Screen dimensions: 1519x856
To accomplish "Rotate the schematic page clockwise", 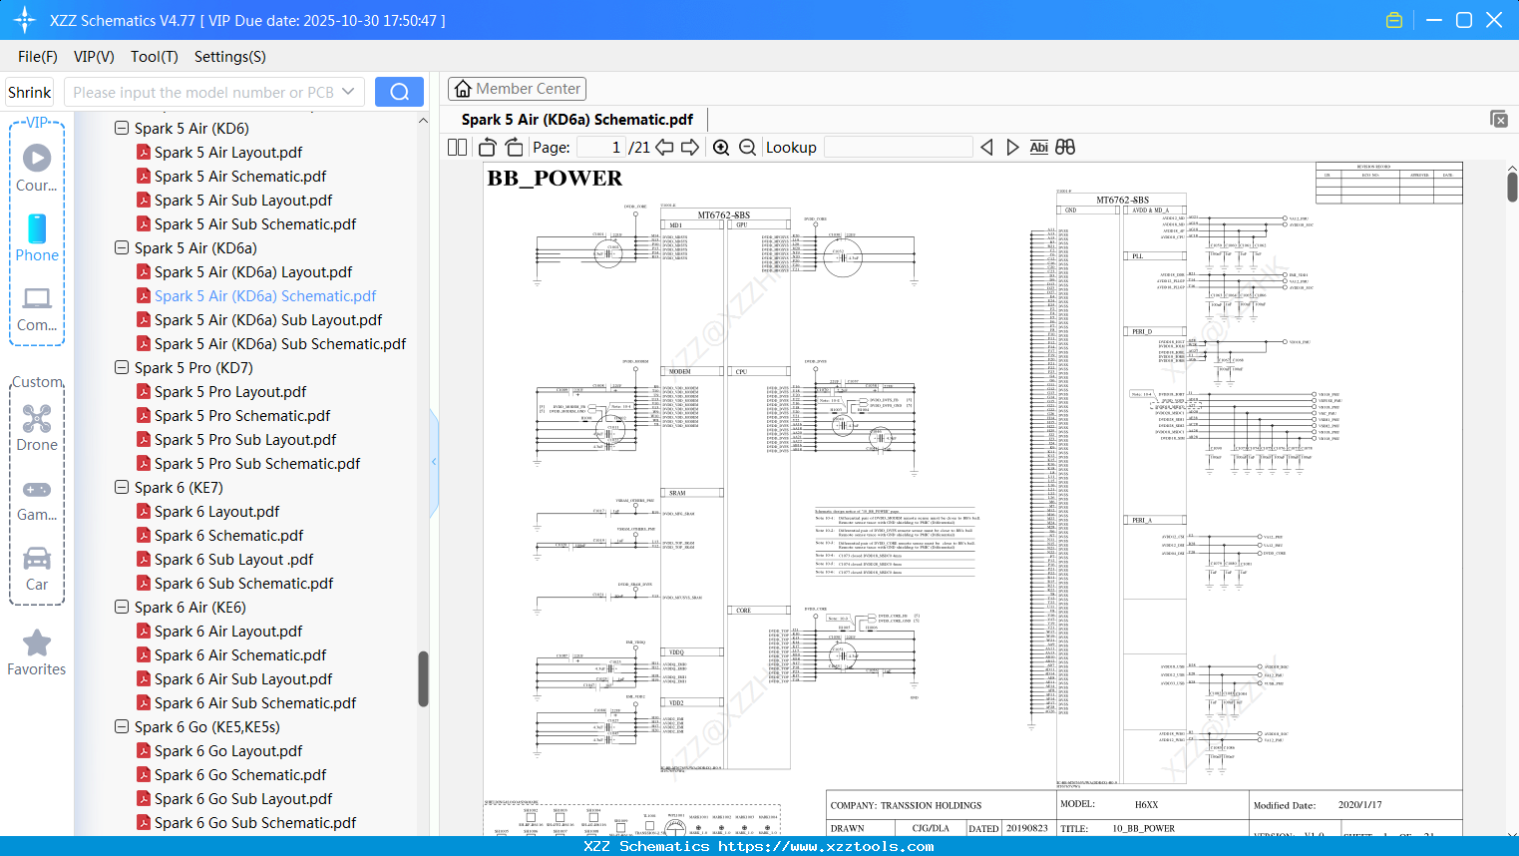I will coord(514,147).
